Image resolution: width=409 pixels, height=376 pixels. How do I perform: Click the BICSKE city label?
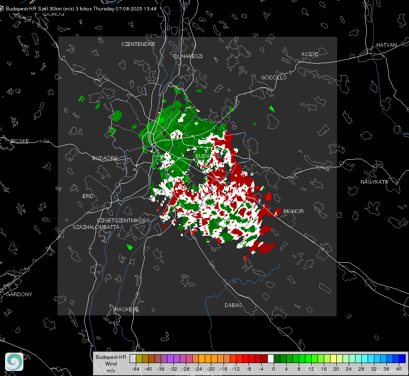click(20, 141)
